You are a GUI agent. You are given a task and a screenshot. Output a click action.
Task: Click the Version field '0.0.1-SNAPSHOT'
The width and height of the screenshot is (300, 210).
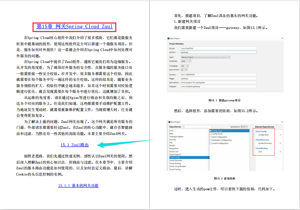point(218,75)
